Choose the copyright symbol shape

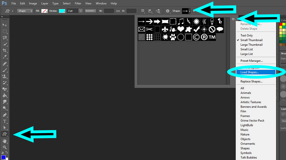(x=196, y=37)
